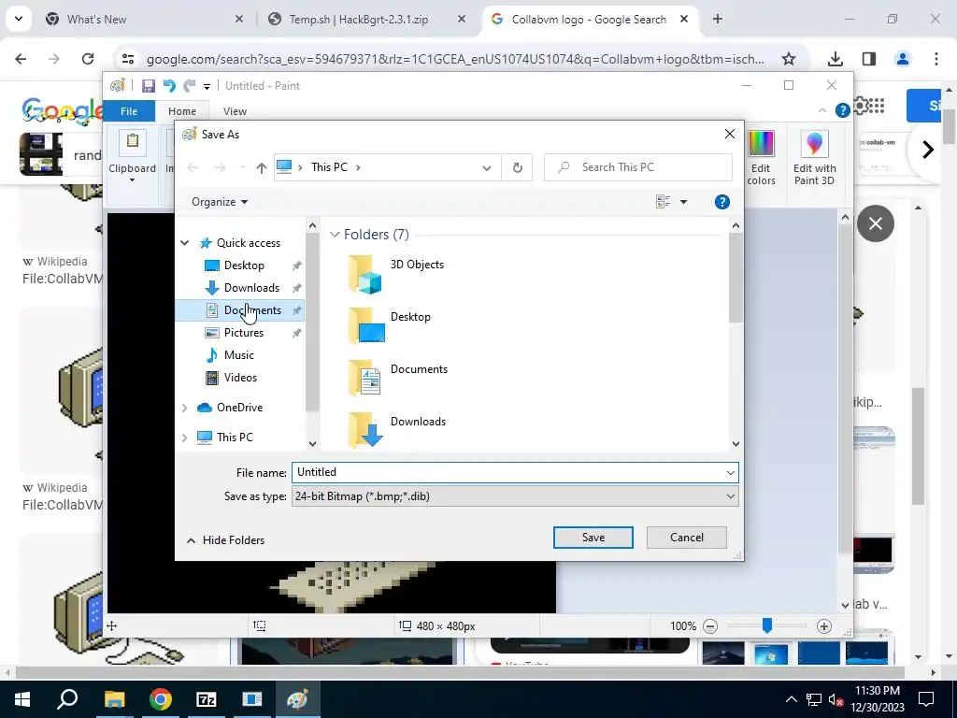Viewport: 957px width, 718px height.
Task: Click Paint zoom in plus button
Action: (824, 625)
